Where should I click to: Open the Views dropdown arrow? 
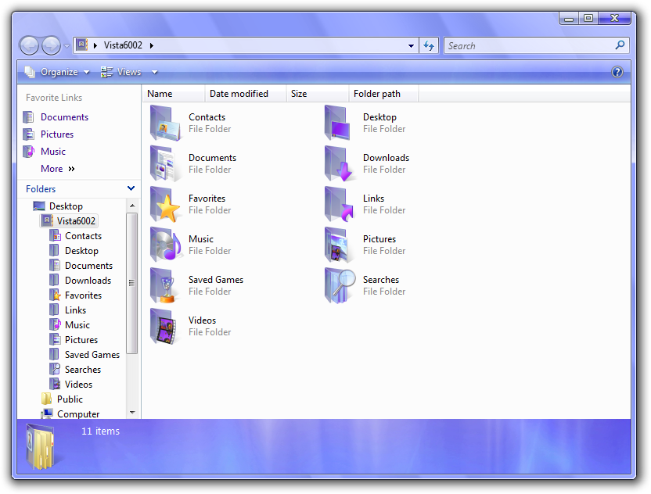[x=154, y=72]
